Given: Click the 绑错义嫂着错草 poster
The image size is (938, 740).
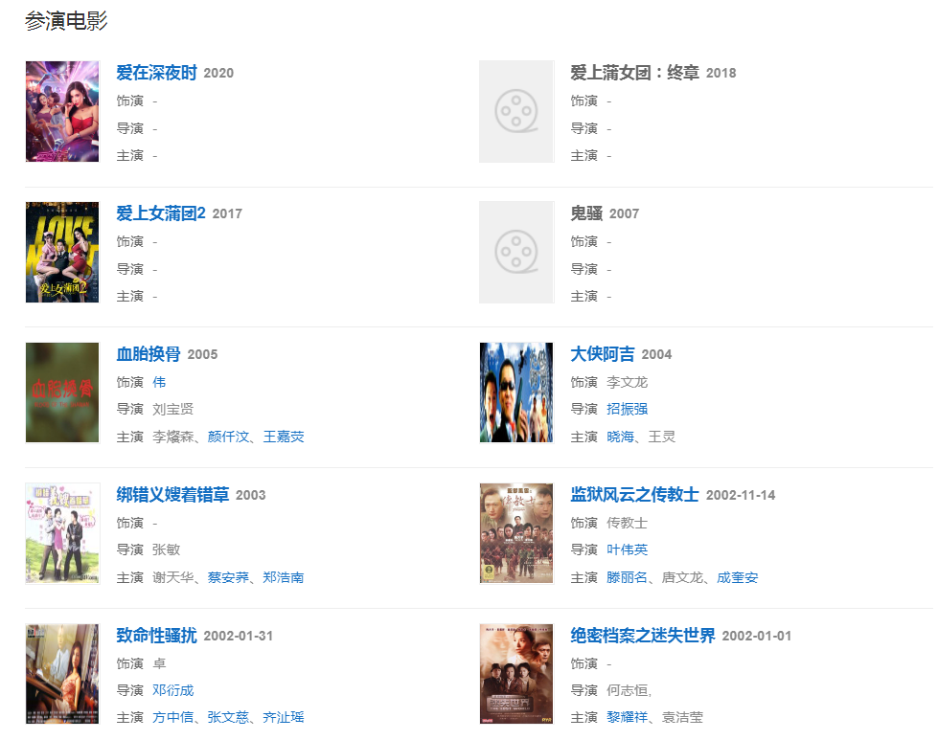Looking at the screenshot, I should click(62, 533).
